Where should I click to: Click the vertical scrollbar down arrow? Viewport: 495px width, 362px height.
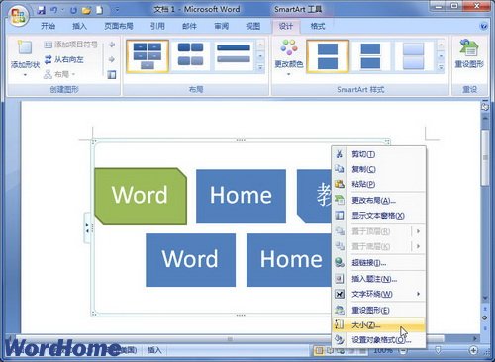pyautogui.click(x=485, y=298)
